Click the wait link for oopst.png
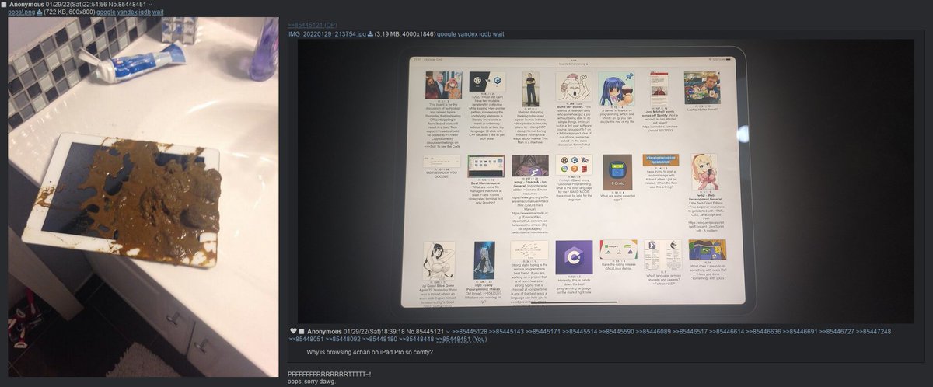 (x=159, y=12)
